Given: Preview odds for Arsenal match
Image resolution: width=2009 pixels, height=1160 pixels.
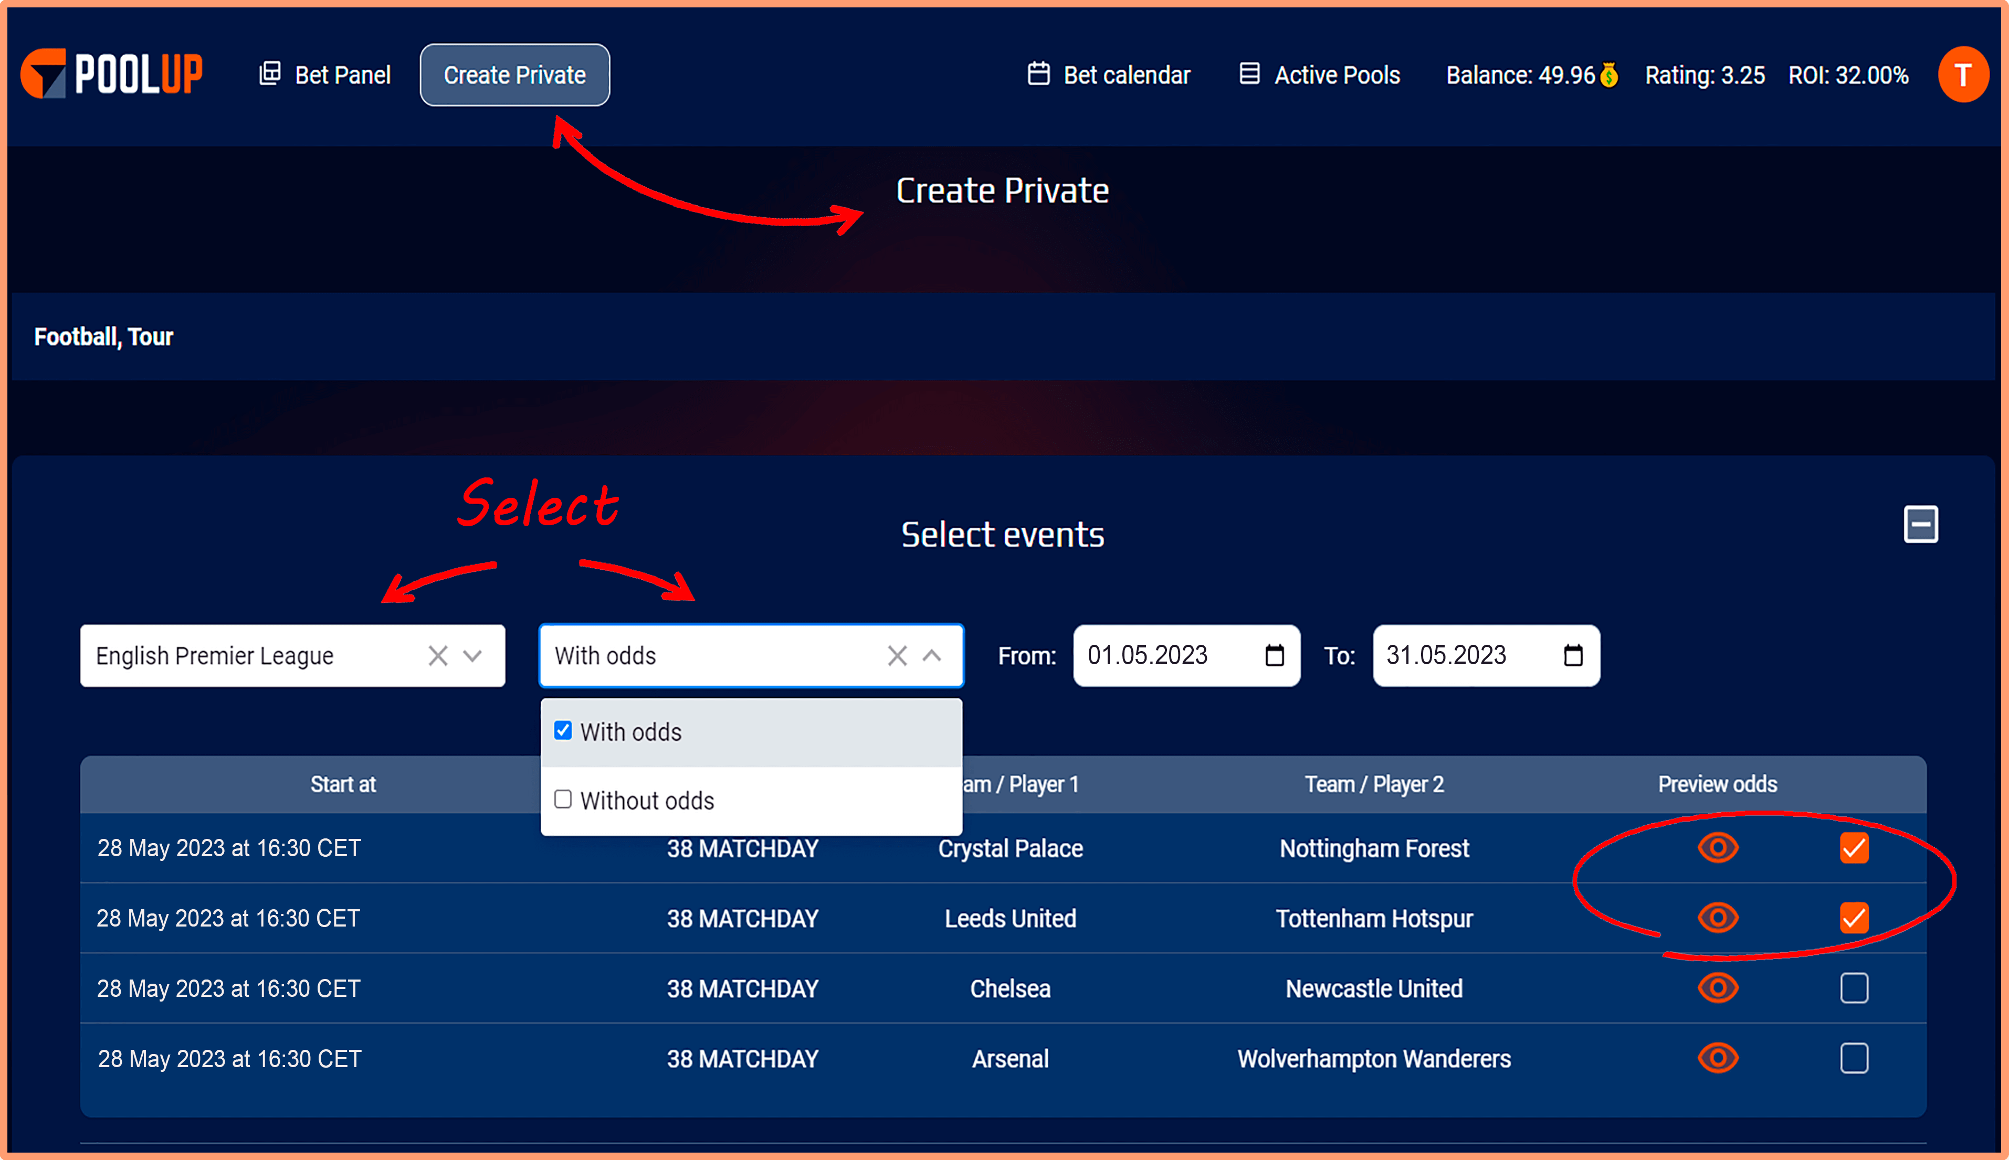Looking at the screenshot, I should click(x=1717, y=1057).
